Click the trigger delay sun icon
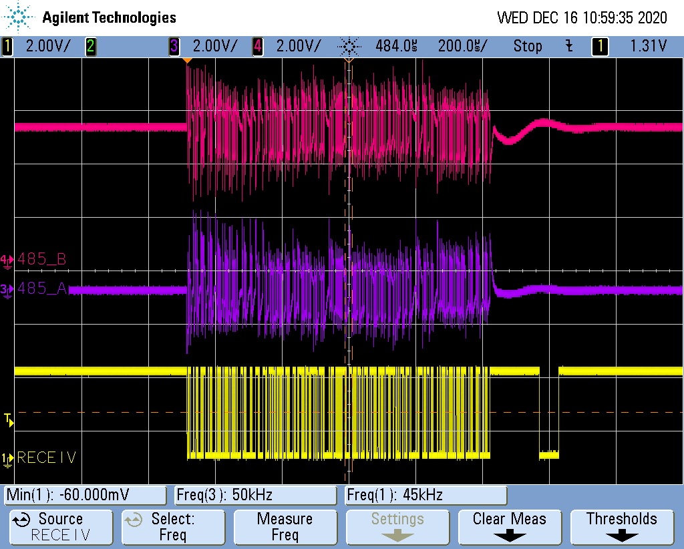Viewport: 684px width, 549px height. [349, 46]
